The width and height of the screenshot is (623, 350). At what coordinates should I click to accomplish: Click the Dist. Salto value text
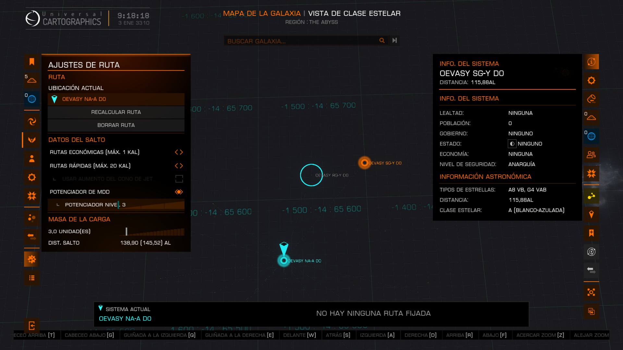(145, 243)
